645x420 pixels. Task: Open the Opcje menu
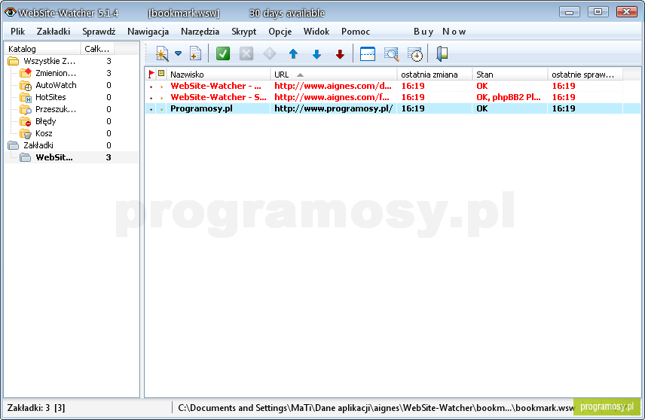pyautogui.click(x=280, y=32)
